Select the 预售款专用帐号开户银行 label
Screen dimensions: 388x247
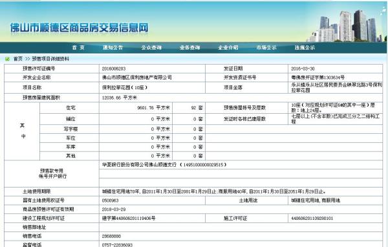click(x=52, y=174)
